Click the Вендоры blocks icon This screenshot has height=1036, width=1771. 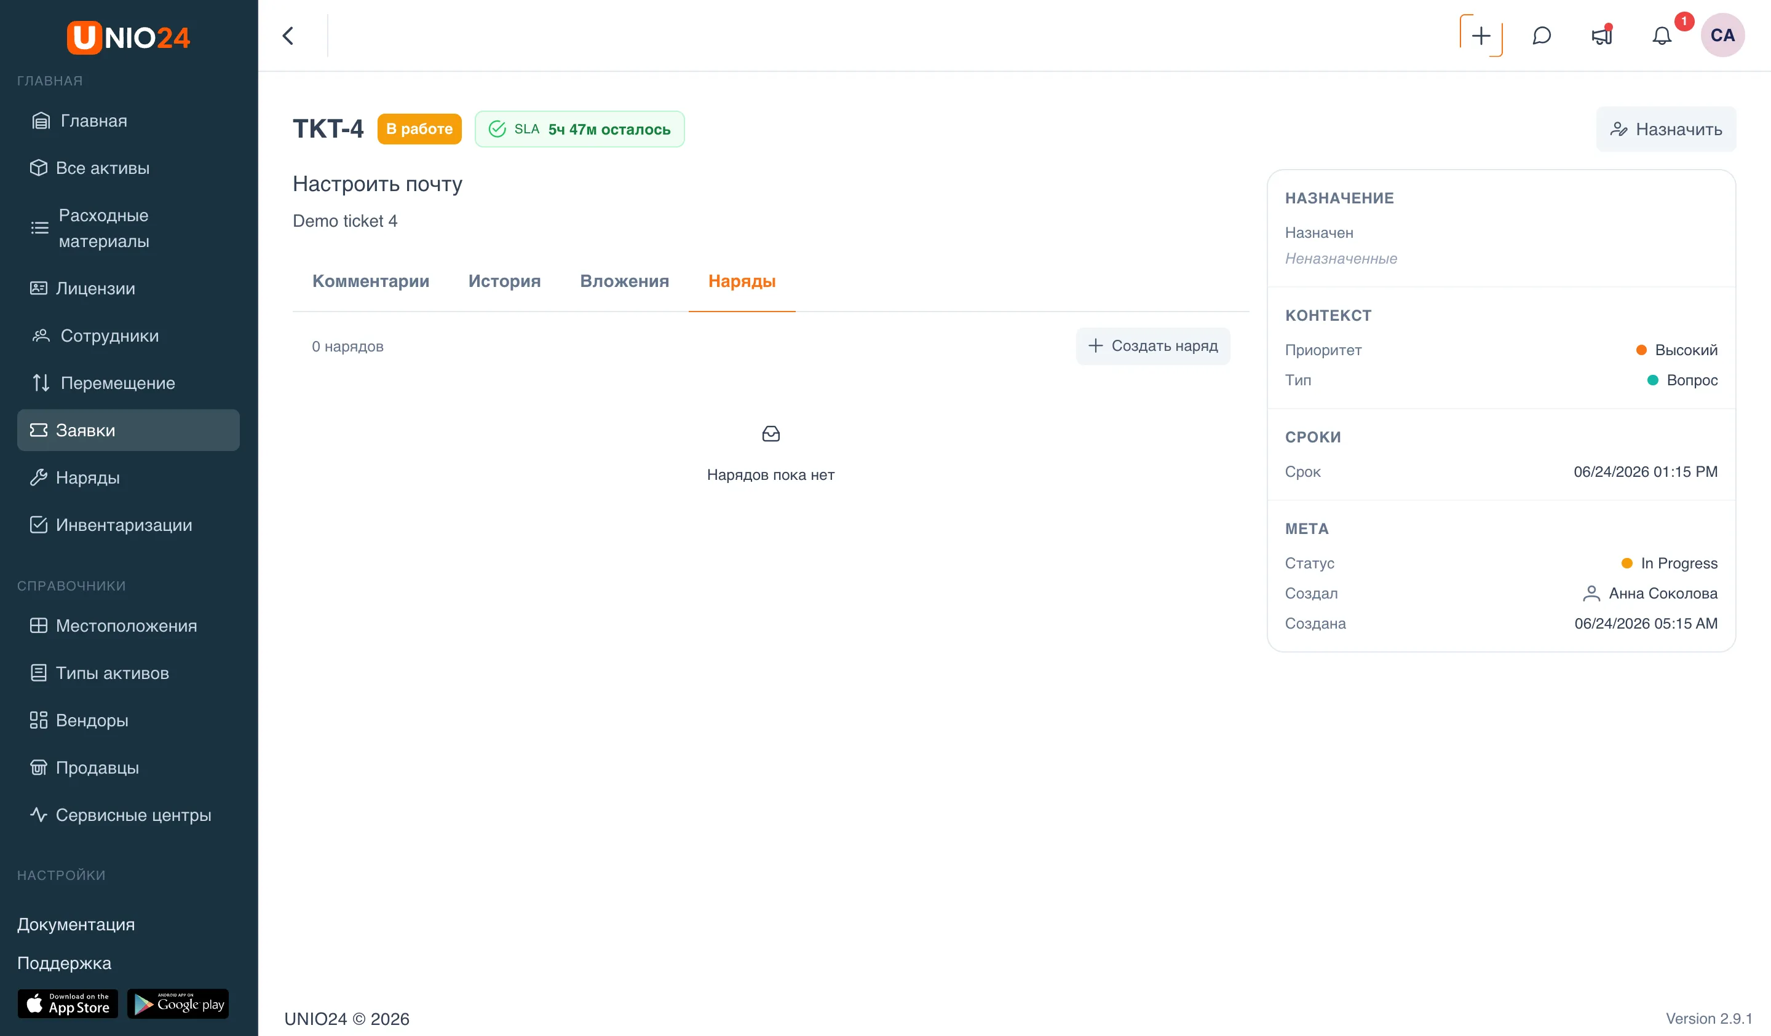pyautogui.click(x=39, y=720)
